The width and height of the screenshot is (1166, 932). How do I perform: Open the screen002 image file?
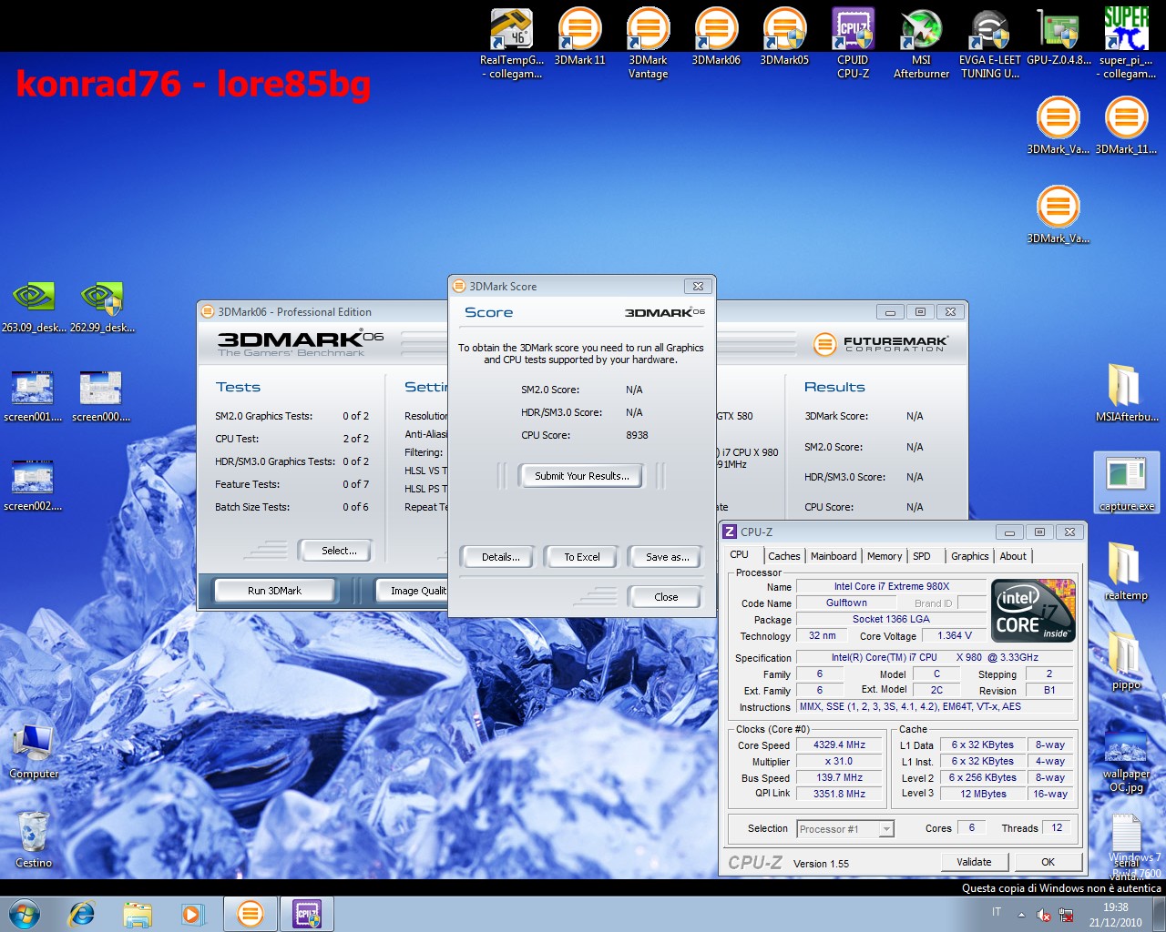(33, 485)
